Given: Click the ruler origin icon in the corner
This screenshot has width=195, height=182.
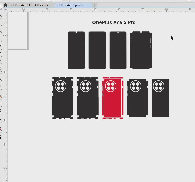Looking at the screenshot, I should [5, 10].
